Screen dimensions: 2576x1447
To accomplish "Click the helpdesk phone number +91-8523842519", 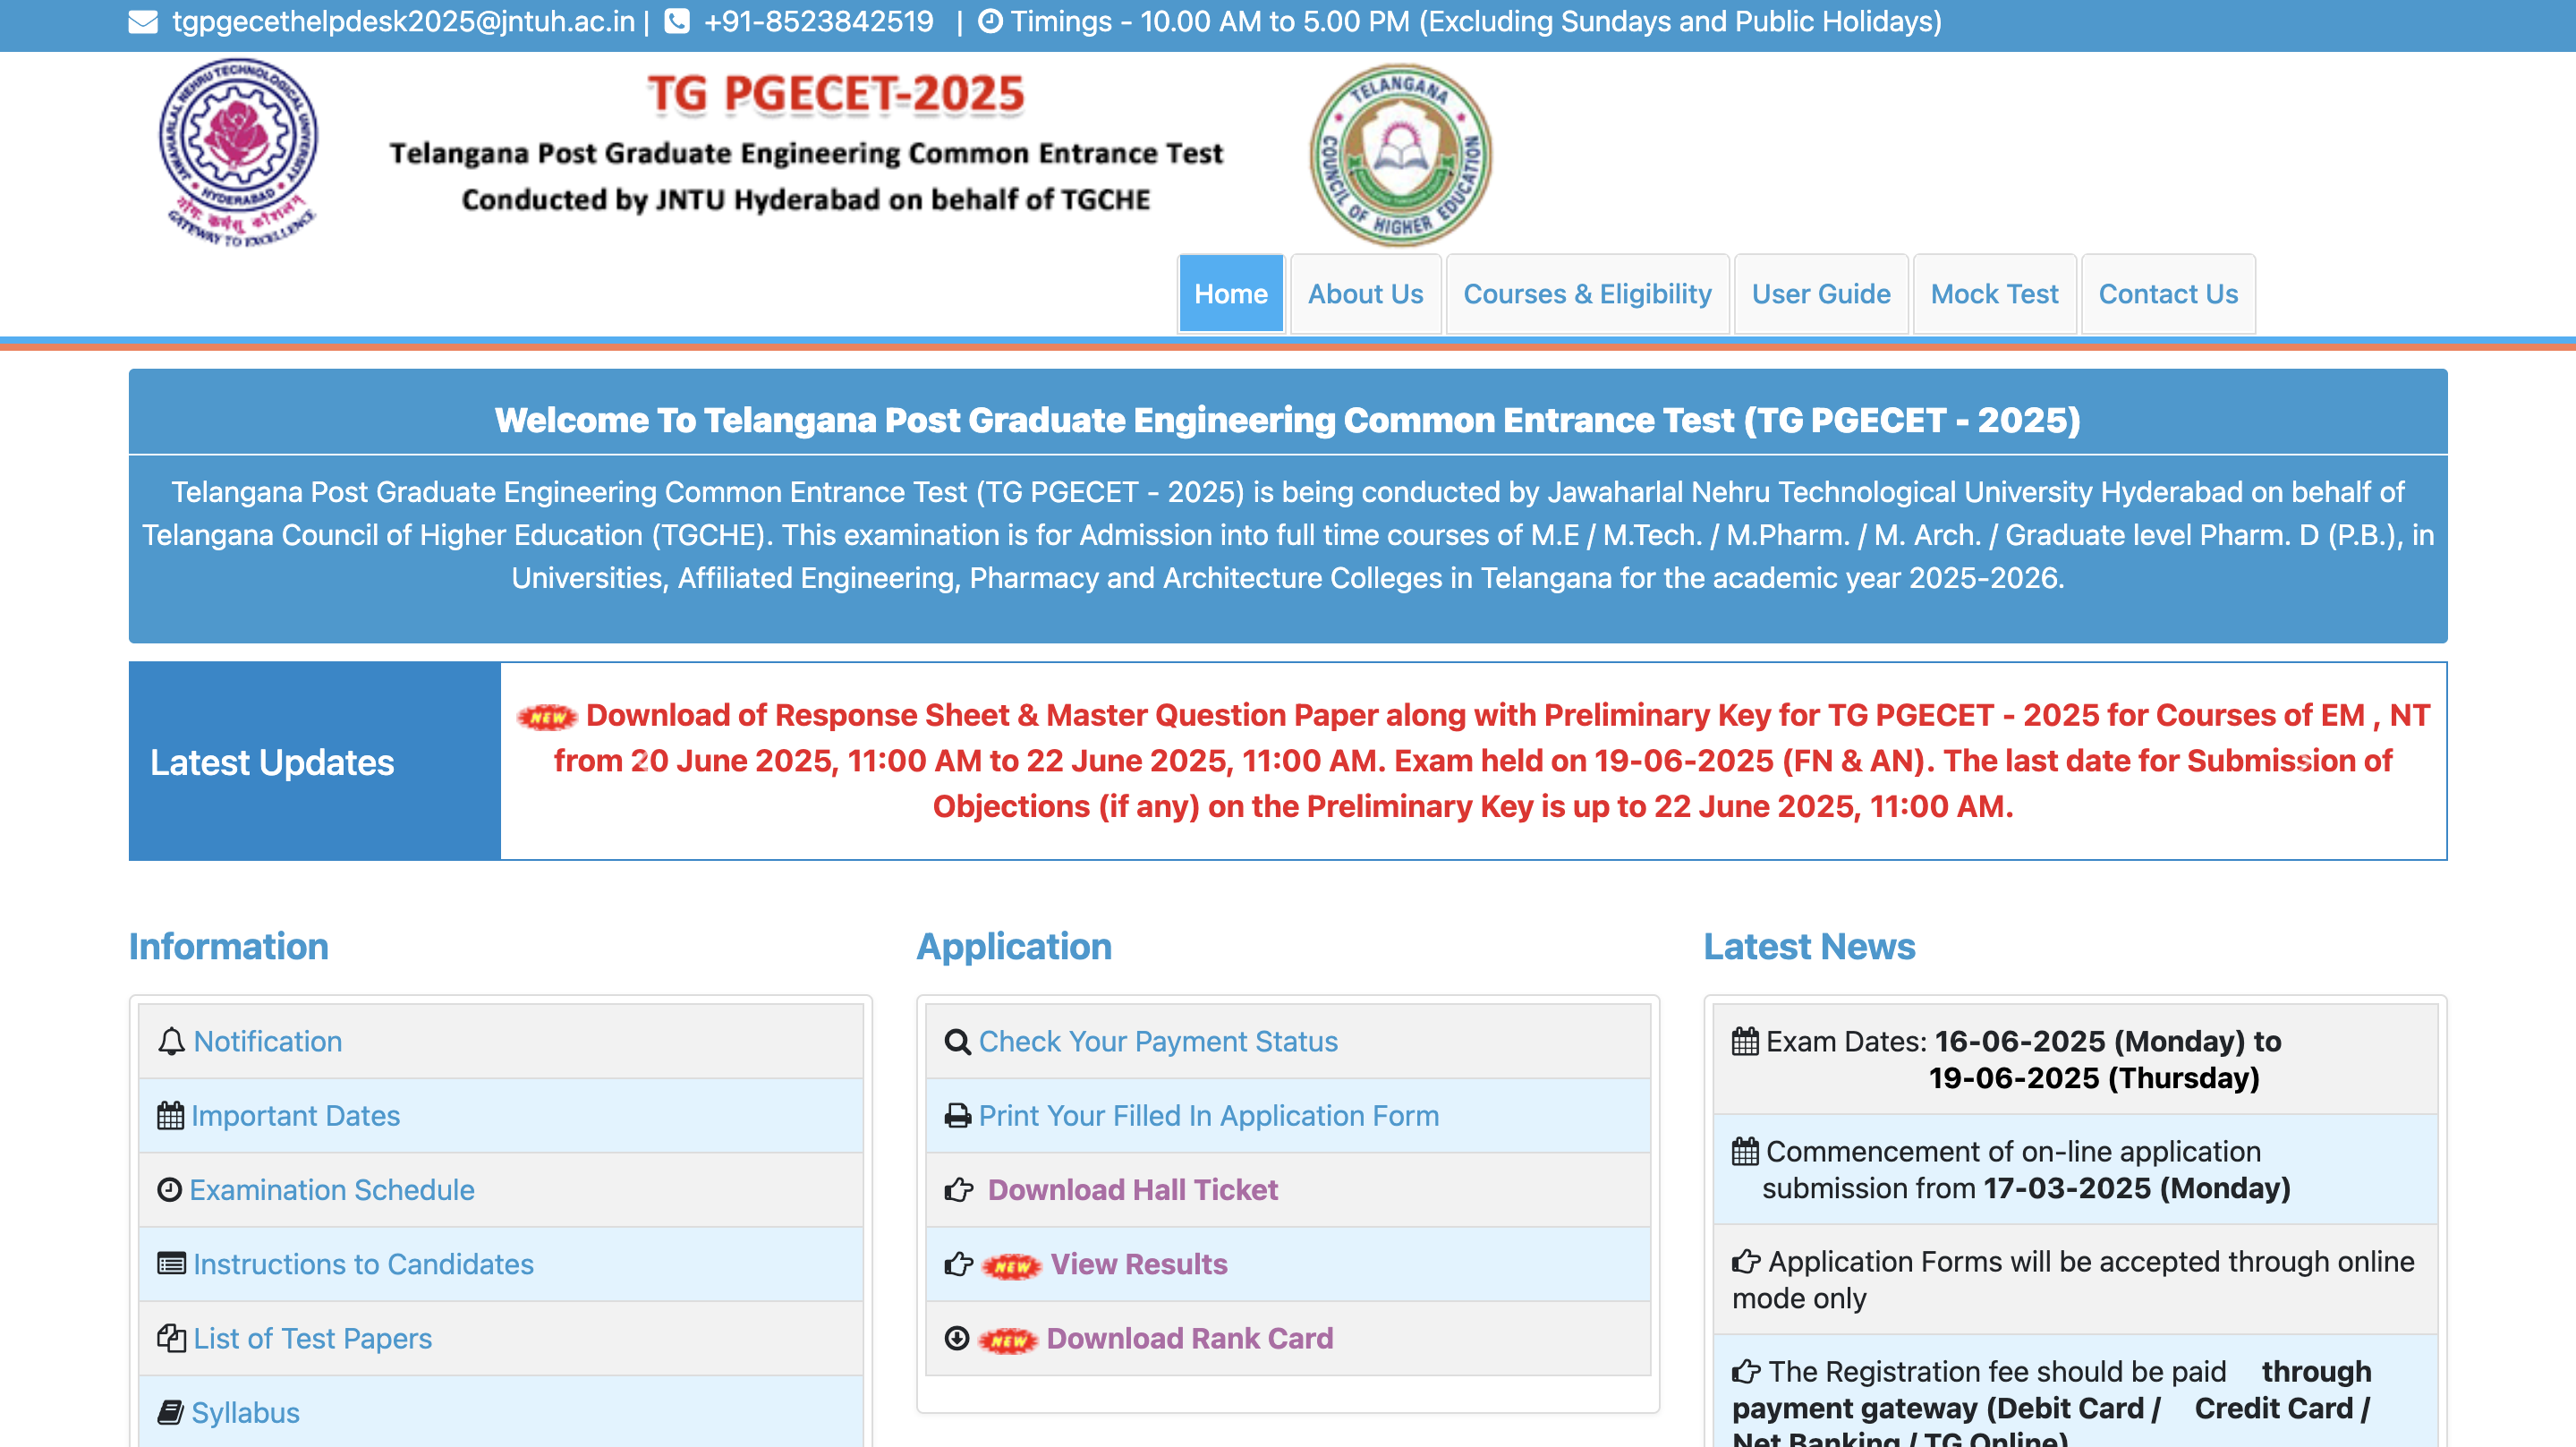I will click(818, 21).
